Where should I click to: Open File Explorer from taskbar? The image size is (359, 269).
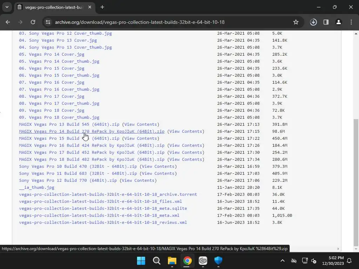[172, 261]
